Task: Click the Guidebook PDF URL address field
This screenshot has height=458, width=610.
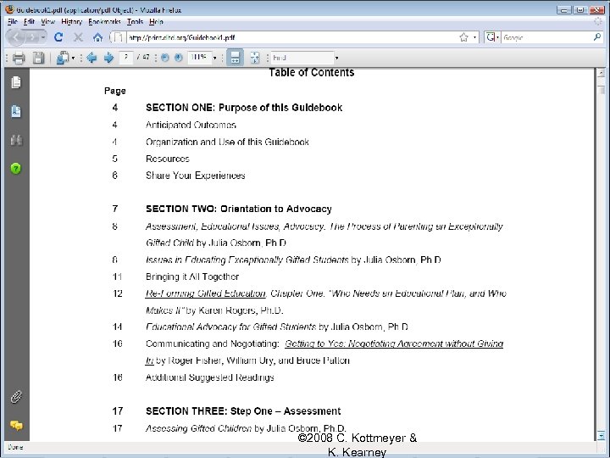Action: click(291, 37)
